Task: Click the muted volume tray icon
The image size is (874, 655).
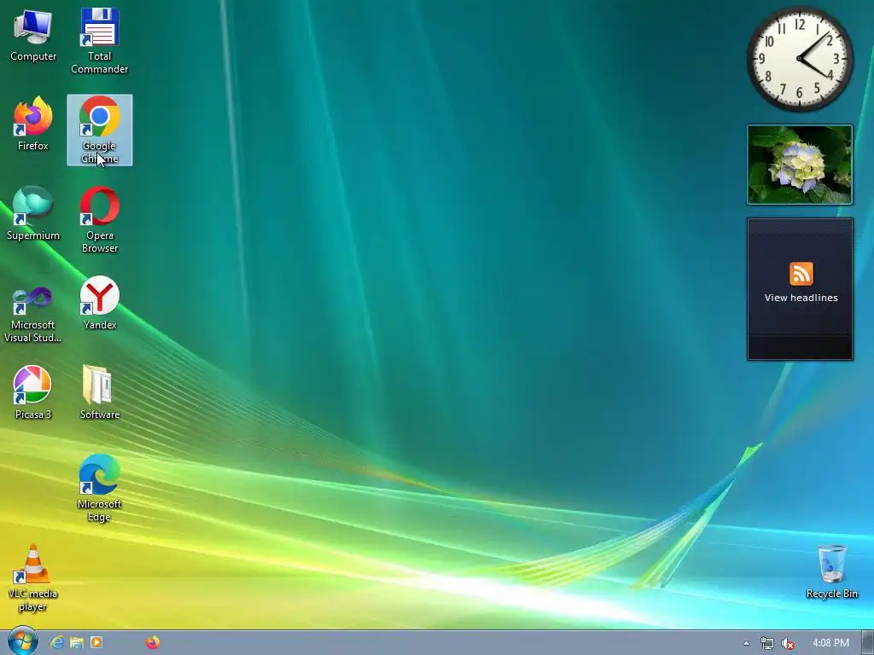Action: (x=788, y=643)
